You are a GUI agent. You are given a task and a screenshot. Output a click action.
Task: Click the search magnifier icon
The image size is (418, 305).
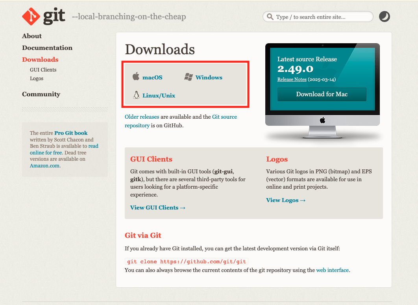[x=270, y=17]
